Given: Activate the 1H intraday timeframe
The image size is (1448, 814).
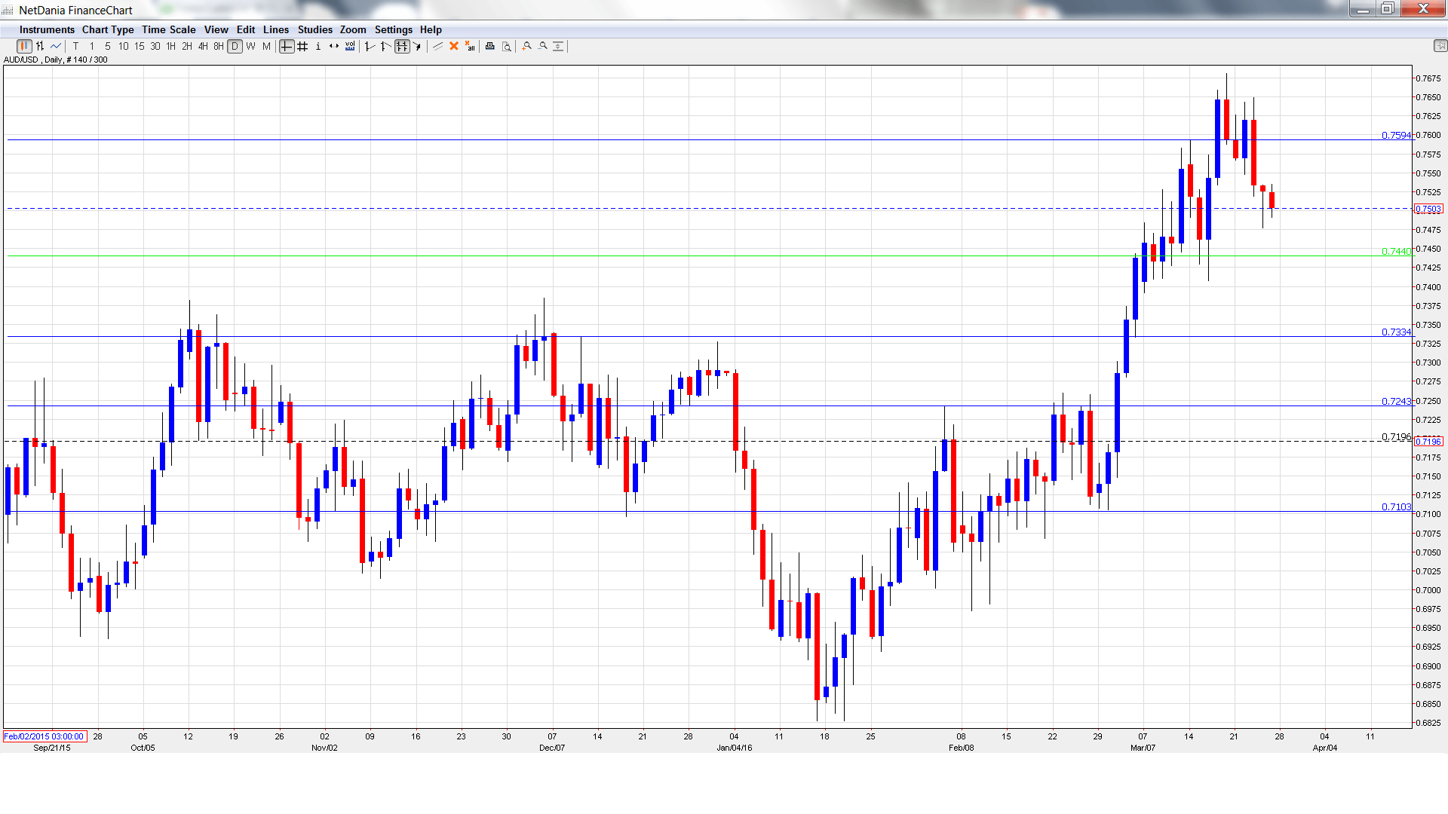Looking at the screenshot, I should [x=170, y=46].
